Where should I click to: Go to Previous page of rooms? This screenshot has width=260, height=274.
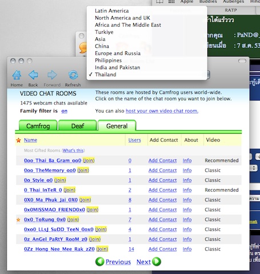point(118,262)
